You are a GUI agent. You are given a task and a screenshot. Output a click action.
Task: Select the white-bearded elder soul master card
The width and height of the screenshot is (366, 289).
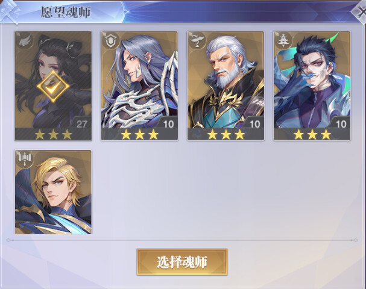(226, 85)
